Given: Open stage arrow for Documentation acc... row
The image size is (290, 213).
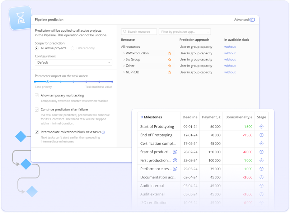Looking at the screenshot, I should click(x=261, y=177).
